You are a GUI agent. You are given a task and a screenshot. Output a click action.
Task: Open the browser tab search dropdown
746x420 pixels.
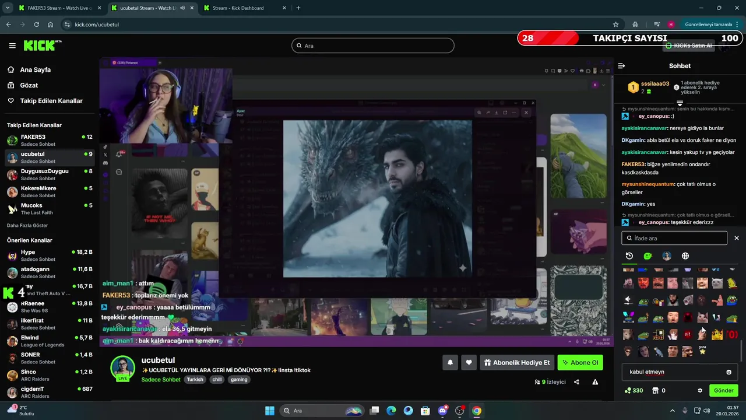(7, 8)
